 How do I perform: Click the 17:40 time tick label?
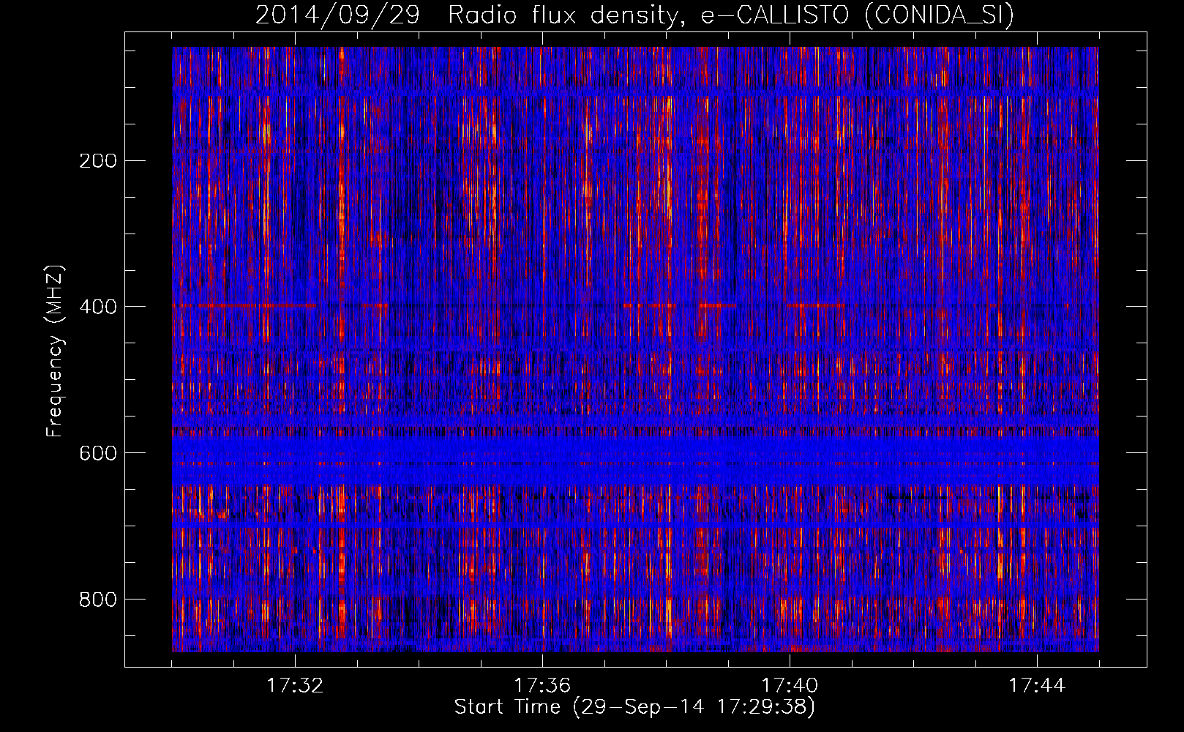790,686
